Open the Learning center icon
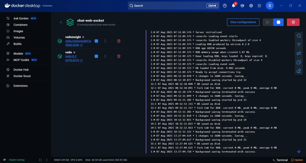 (242, 6)
